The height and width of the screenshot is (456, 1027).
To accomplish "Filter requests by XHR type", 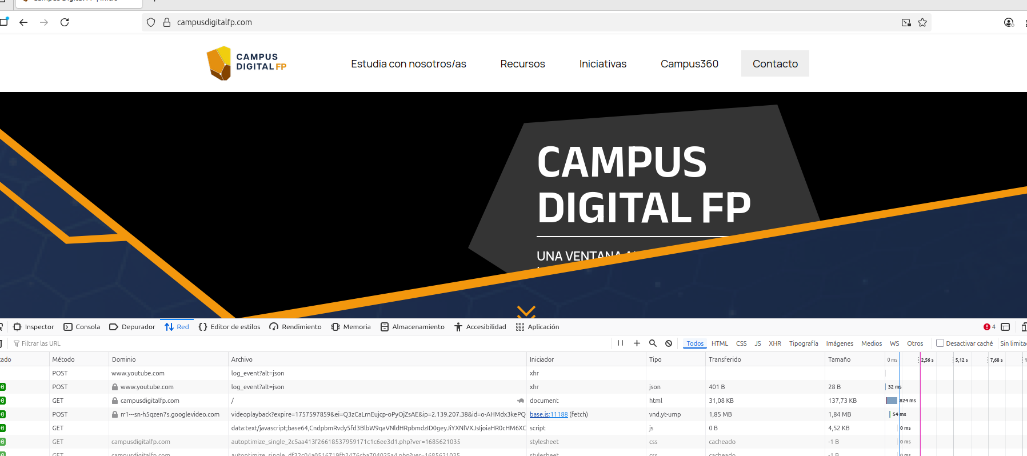I will [x=774, y=343].
